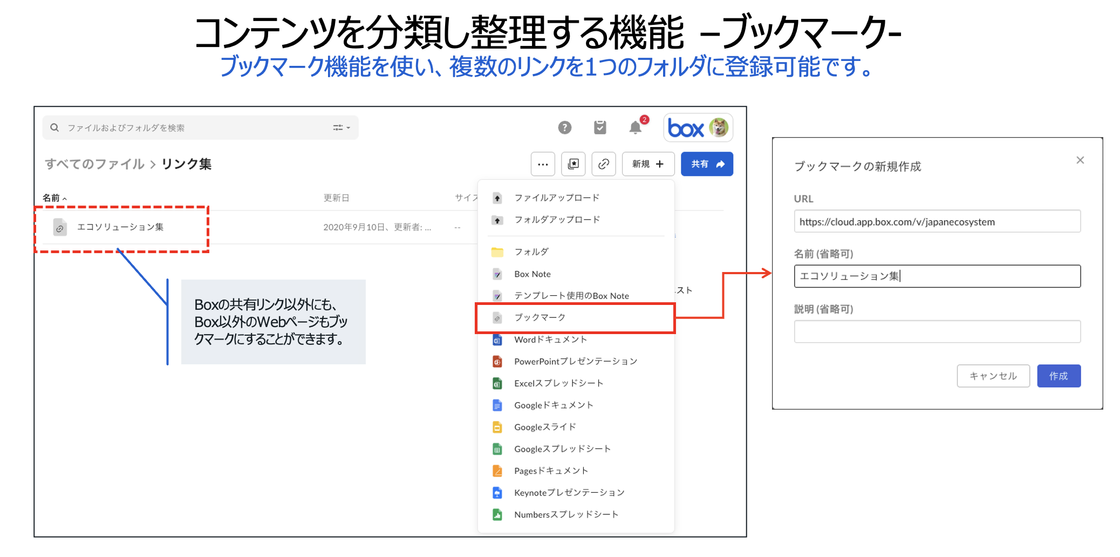Click the three-dot more options button

coord(543,164)
